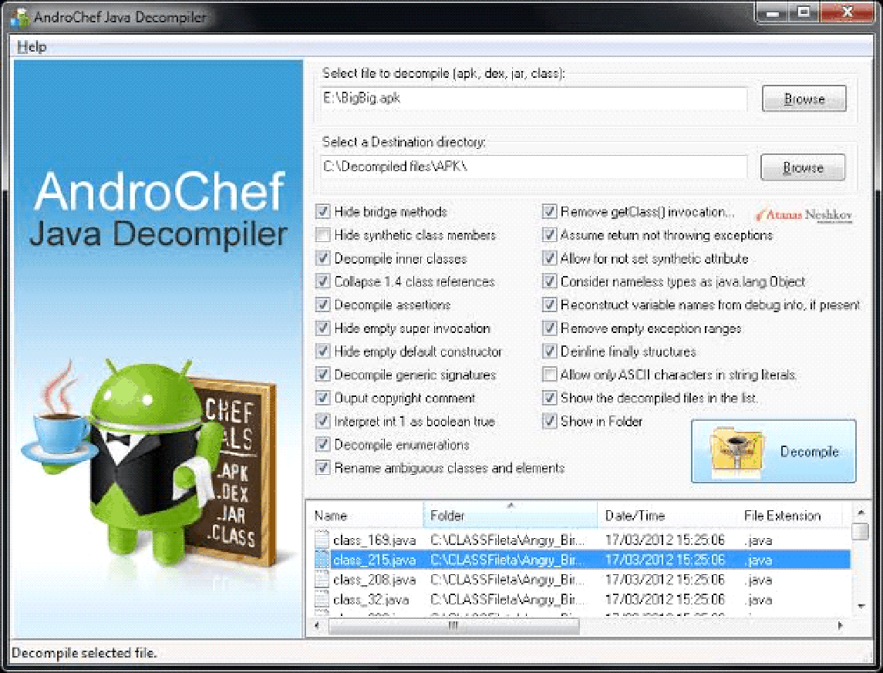Click the vertical scrollbar thumb of the file list
This screenshot has height=673, width=883.
[x=861, y=532]
